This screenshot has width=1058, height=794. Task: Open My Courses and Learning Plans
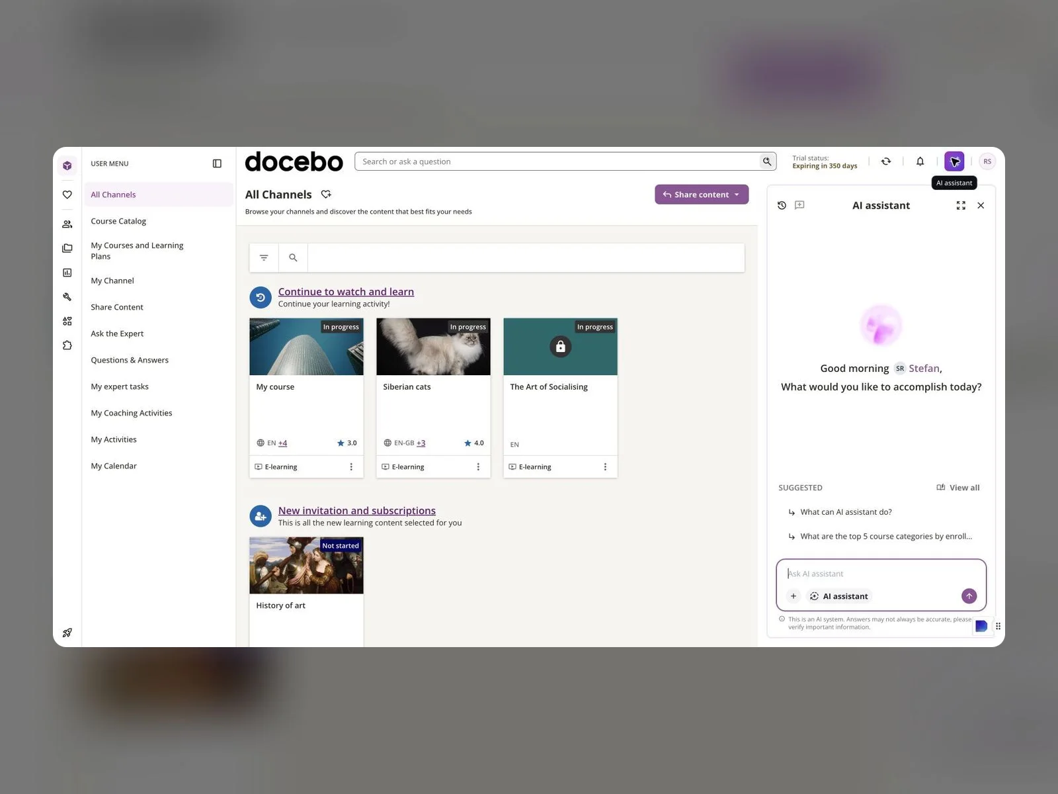pos(137,251)
